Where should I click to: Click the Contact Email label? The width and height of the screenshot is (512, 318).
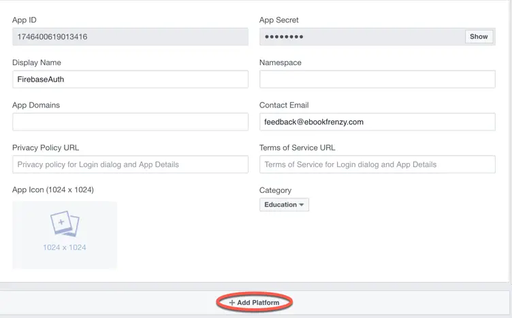point(284,105)
